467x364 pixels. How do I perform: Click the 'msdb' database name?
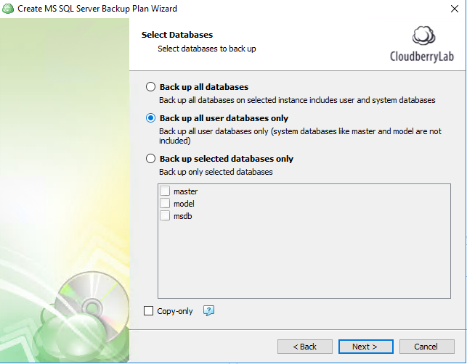[182, 216]
